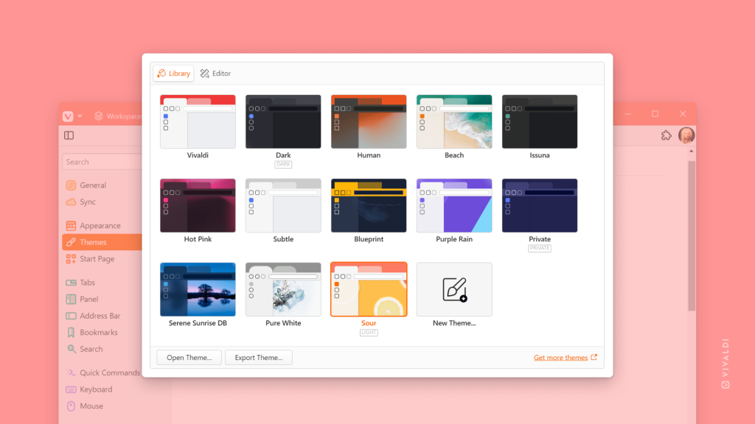
Task: Switch to the Editor tab
Action: (x=215, y=73)
